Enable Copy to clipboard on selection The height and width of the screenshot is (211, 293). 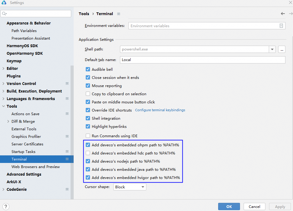click(x=88, y=94)
